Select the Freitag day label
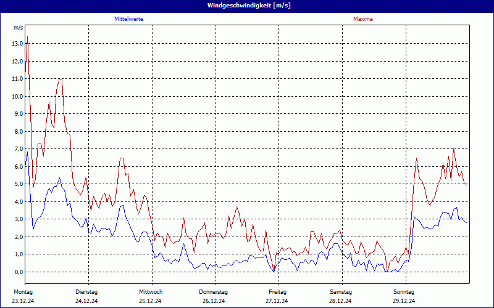This screenshot has width=494, height=308. pyautogui.click(x=277, y=291)
